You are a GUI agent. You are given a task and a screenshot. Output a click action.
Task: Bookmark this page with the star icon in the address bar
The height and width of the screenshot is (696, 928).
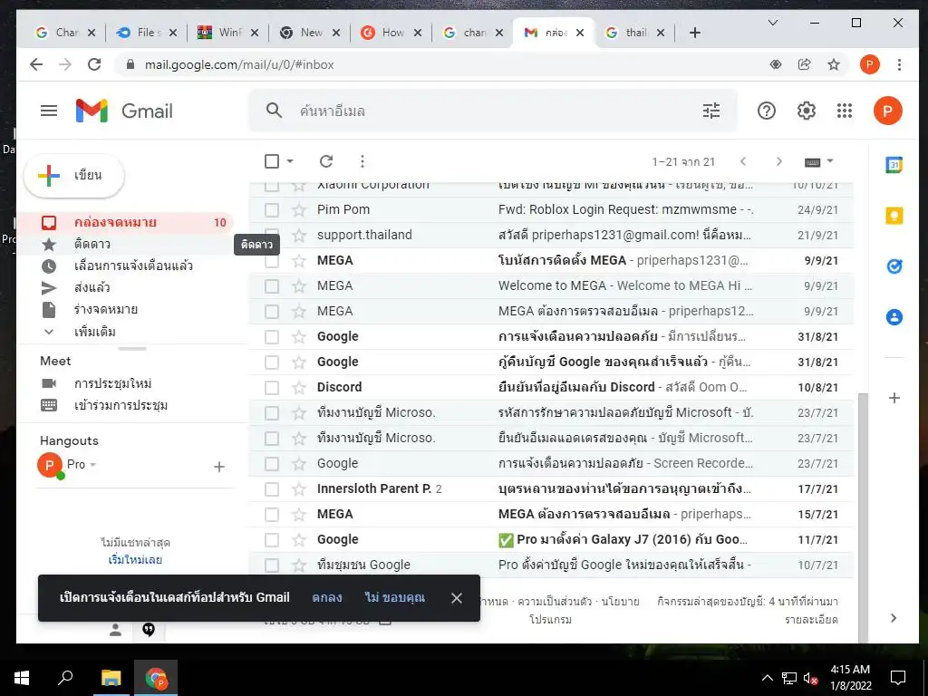click(834, 64)
